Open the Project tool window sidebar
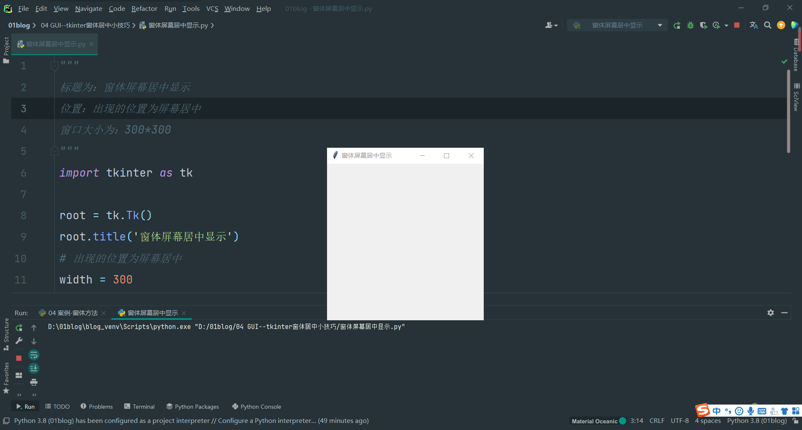 [x=6, y=50]
